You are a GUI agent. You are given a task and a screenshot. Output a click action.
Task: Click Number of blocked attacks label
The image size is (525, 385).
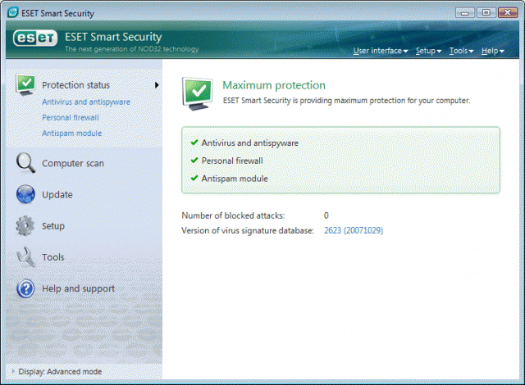pos(233,215)
